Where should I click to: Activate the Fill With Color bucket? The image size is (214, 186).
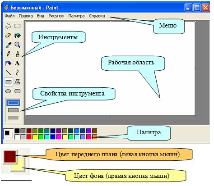(18, 36)
